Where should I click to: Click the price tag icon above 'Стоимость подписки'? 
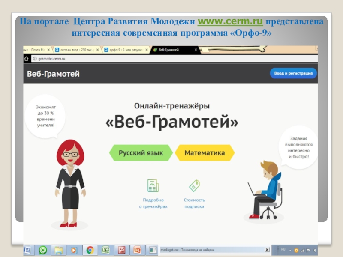195,185
